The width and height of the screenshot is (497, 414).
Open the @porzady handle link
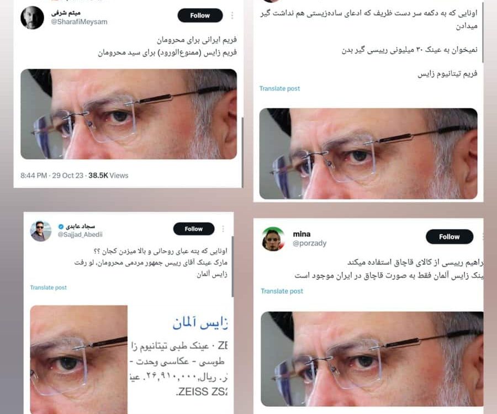[x=310, y=243]
